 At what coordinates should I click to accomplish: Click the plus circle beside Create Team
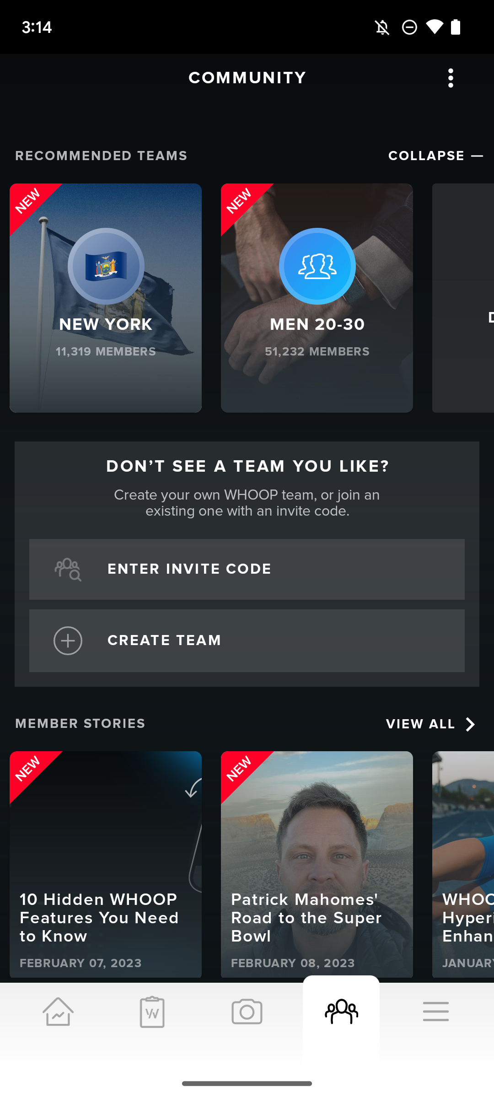coord(68,640)
